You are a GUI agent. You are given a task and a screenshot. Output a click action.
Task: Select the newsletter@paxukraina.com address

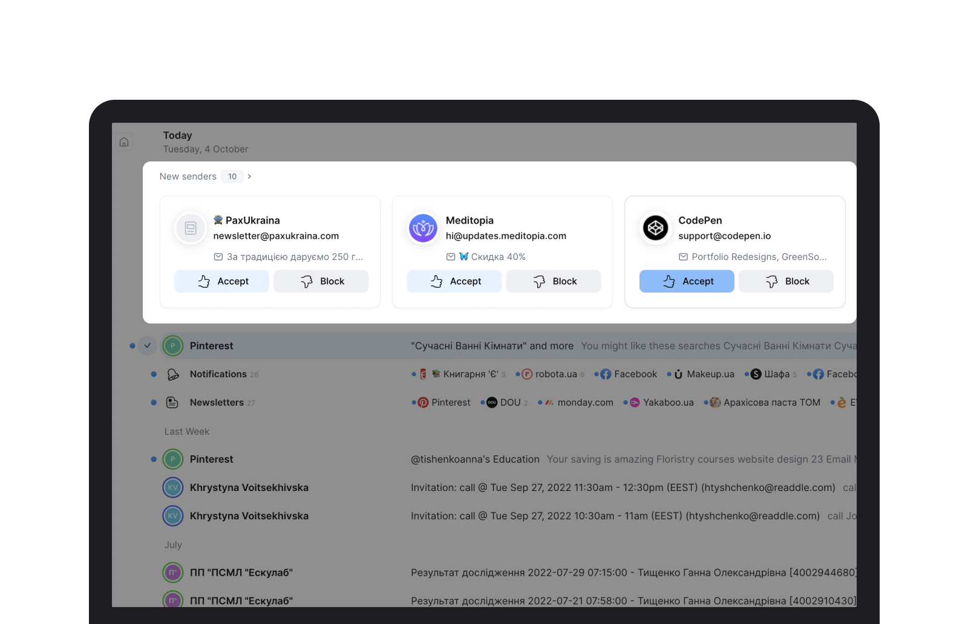(x=276, y=236)
